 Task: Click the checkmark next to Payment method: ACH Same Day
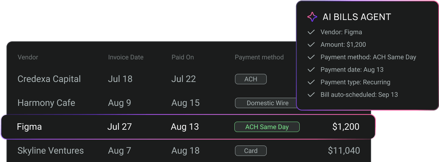tap(311, 57)
